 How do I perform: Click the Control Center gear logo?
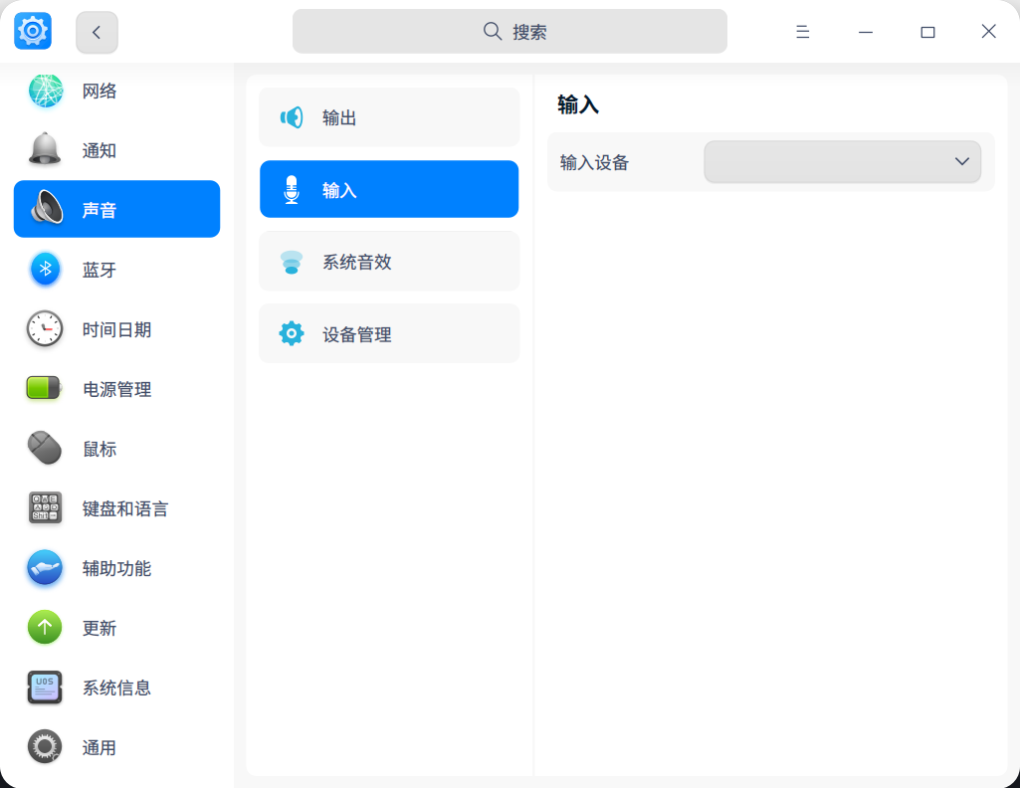[x=33, y=31]
